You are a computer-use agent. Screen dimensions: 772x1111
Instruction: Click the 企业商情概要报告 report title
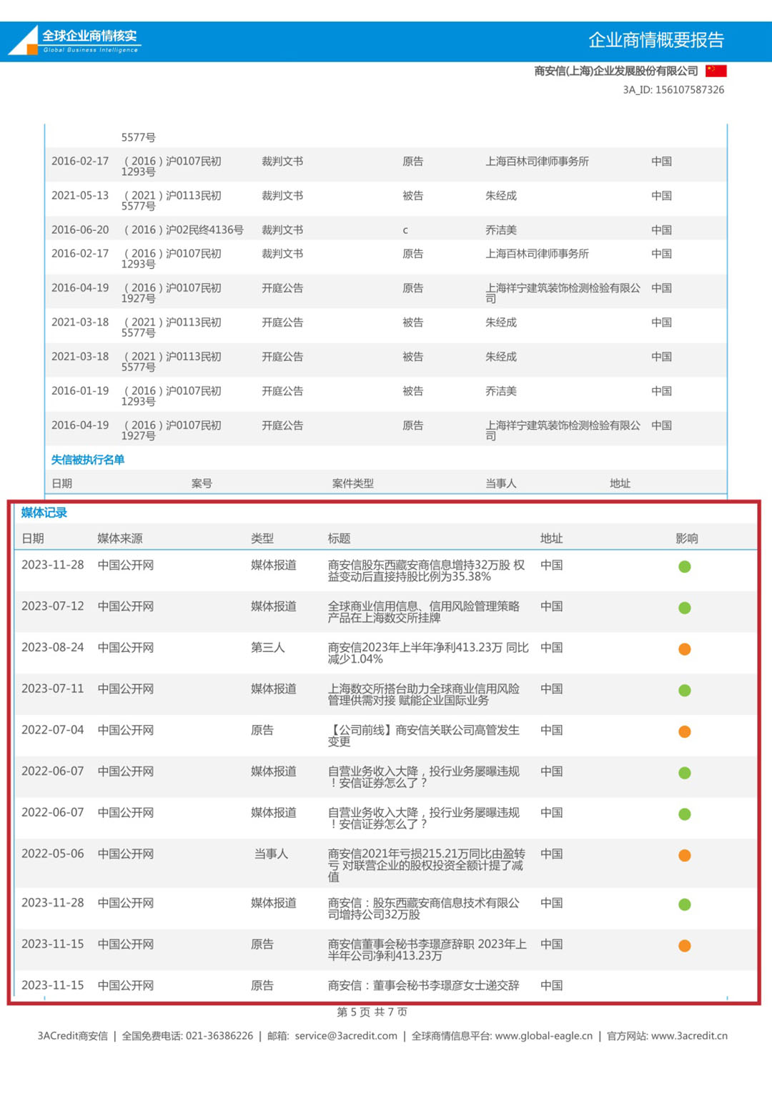[x=656, y=40]
